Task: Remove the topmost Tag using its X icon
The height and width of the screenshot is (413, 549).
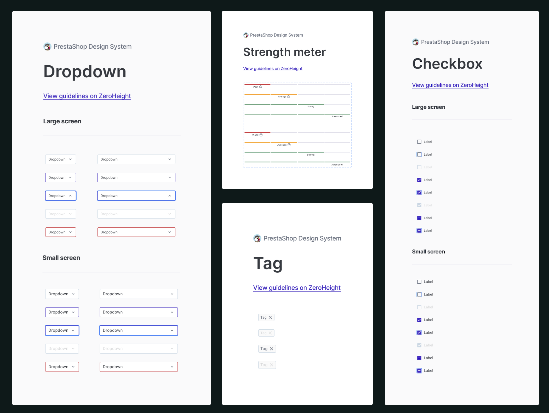Action: (270, 317)
